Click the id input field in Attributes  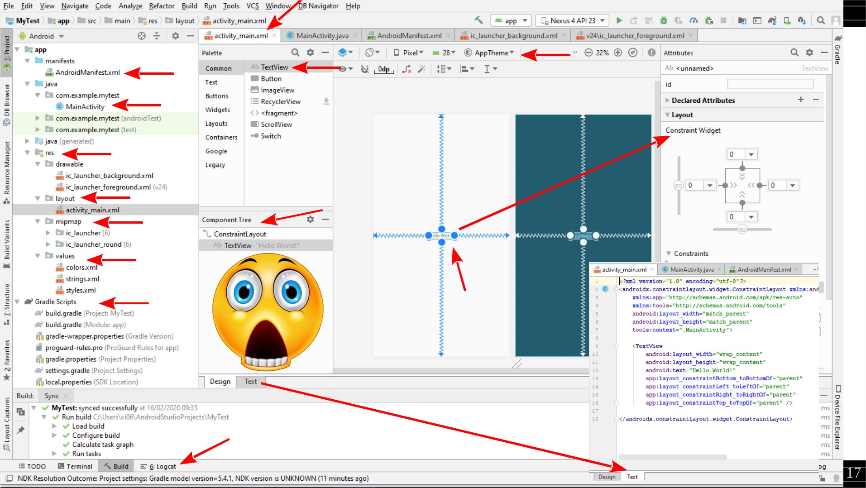click(x=770, y=85)
